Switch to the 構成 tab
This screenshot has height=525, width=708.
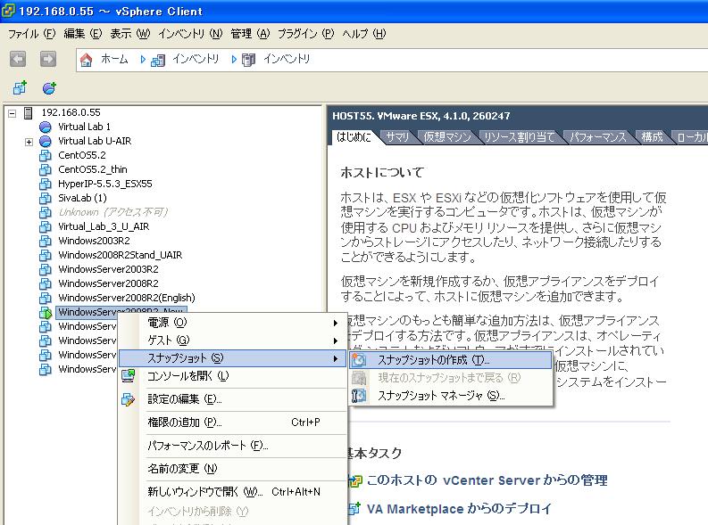653,137
